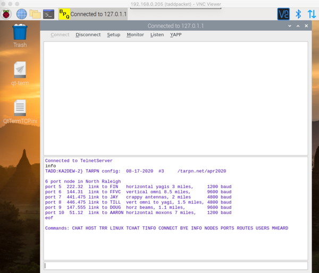The image size is (319, 273).
Task: Open the Setup menu
Action: tap(114, 35)
